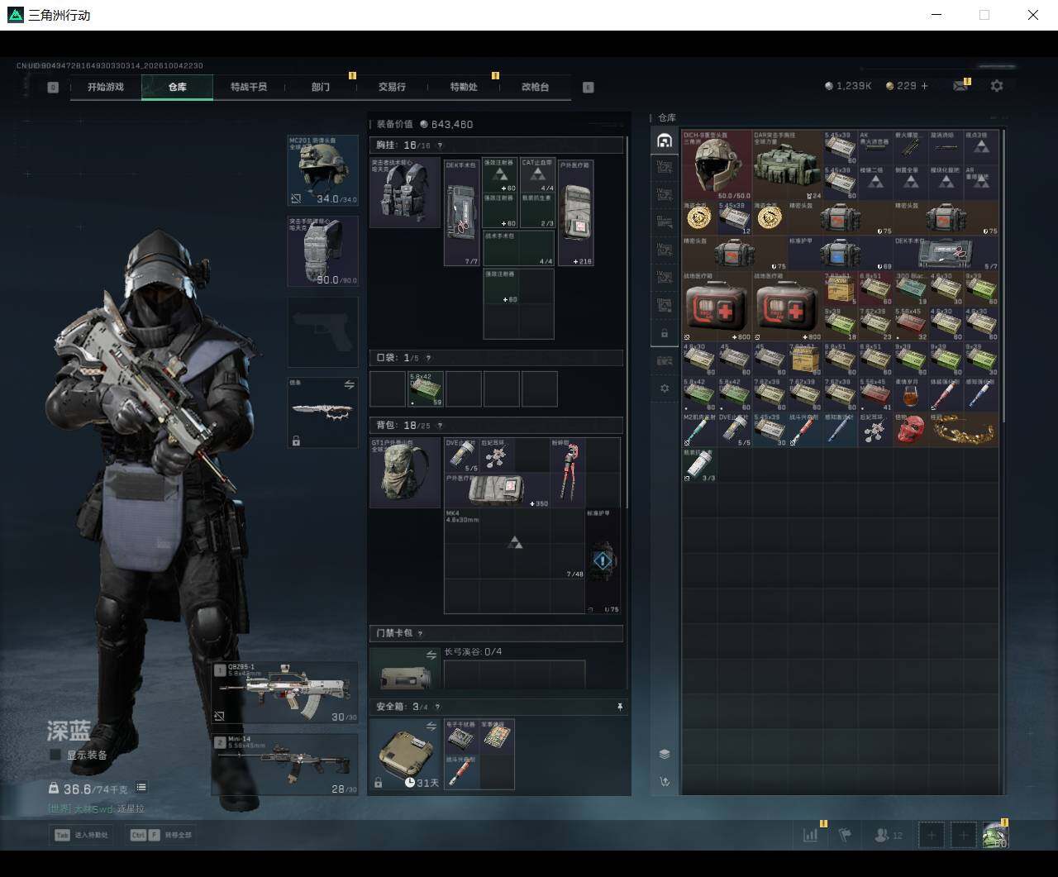Click the warehouse vertical scrollbar
This screenshot has height=877, width=1058.
click(1003, 277)
